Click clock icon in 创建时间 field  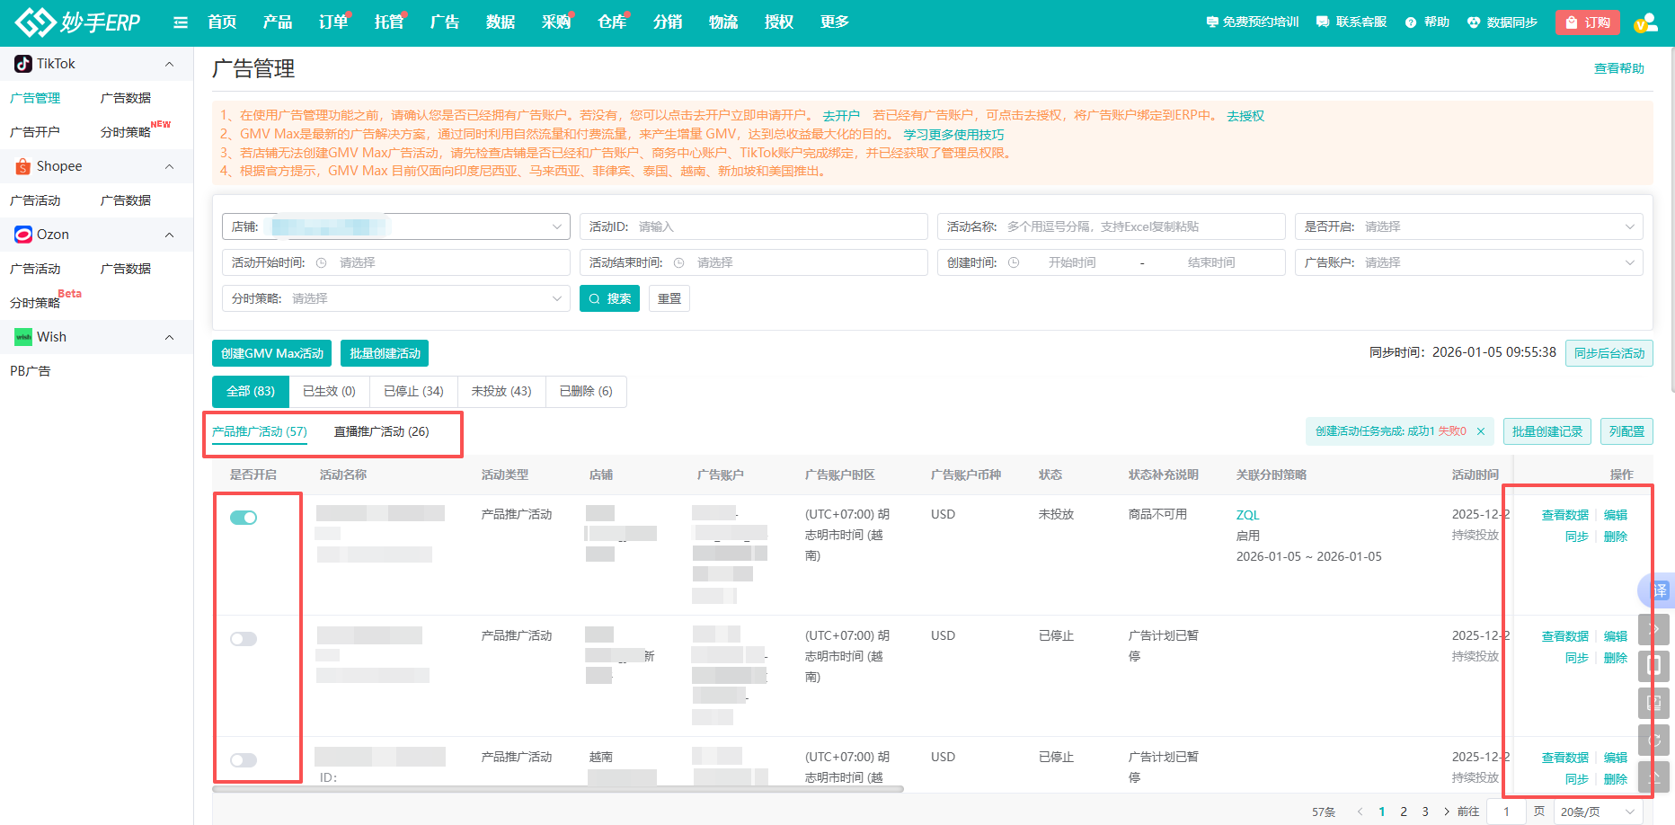[x=1014, y=262]
